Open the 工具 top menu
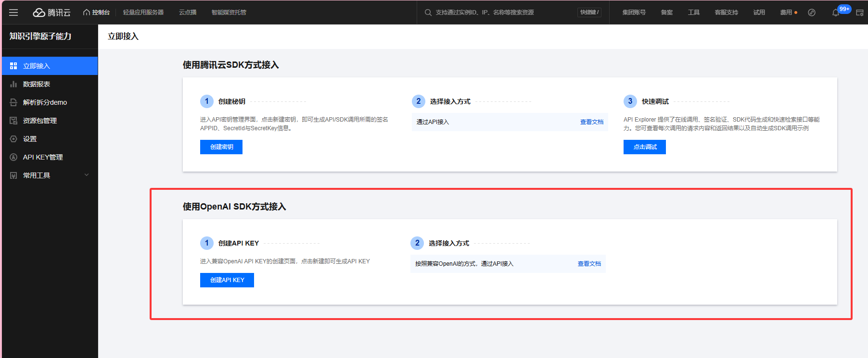The image size is (868, 358). [x=694, y=12]
